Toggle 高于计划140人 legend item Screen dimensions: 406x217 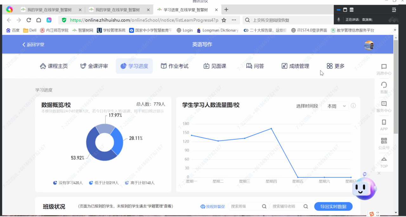tap(140, 183)
